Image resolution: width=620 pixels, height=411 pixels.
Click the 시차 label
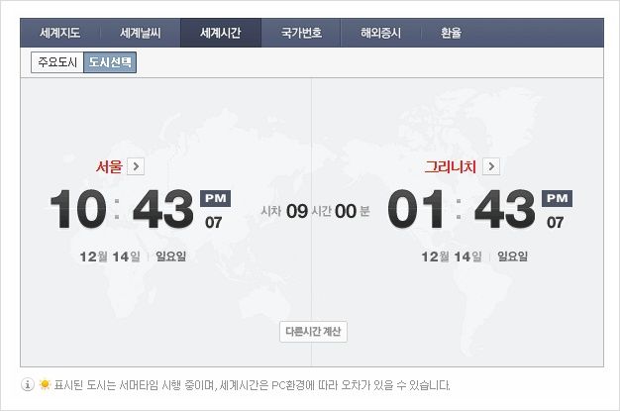pos(271,211)
